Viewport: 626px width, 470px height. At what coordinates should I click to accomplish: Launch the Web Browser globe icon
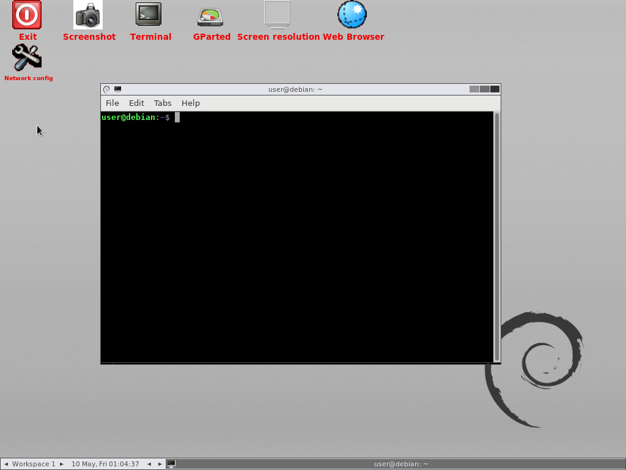pyautogui.click(x=352, y=15)
